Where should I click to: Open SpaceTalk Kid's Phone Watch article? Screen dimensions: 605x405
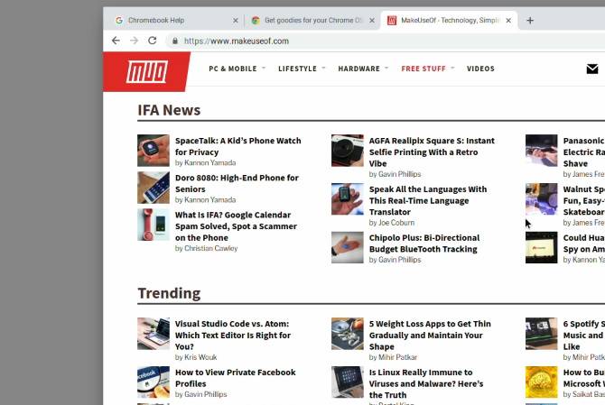[x=238, y=146]
